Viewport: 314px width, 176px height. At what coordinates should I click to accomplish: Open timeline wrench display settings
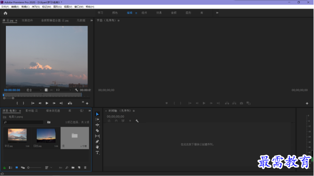pos(137,121)
